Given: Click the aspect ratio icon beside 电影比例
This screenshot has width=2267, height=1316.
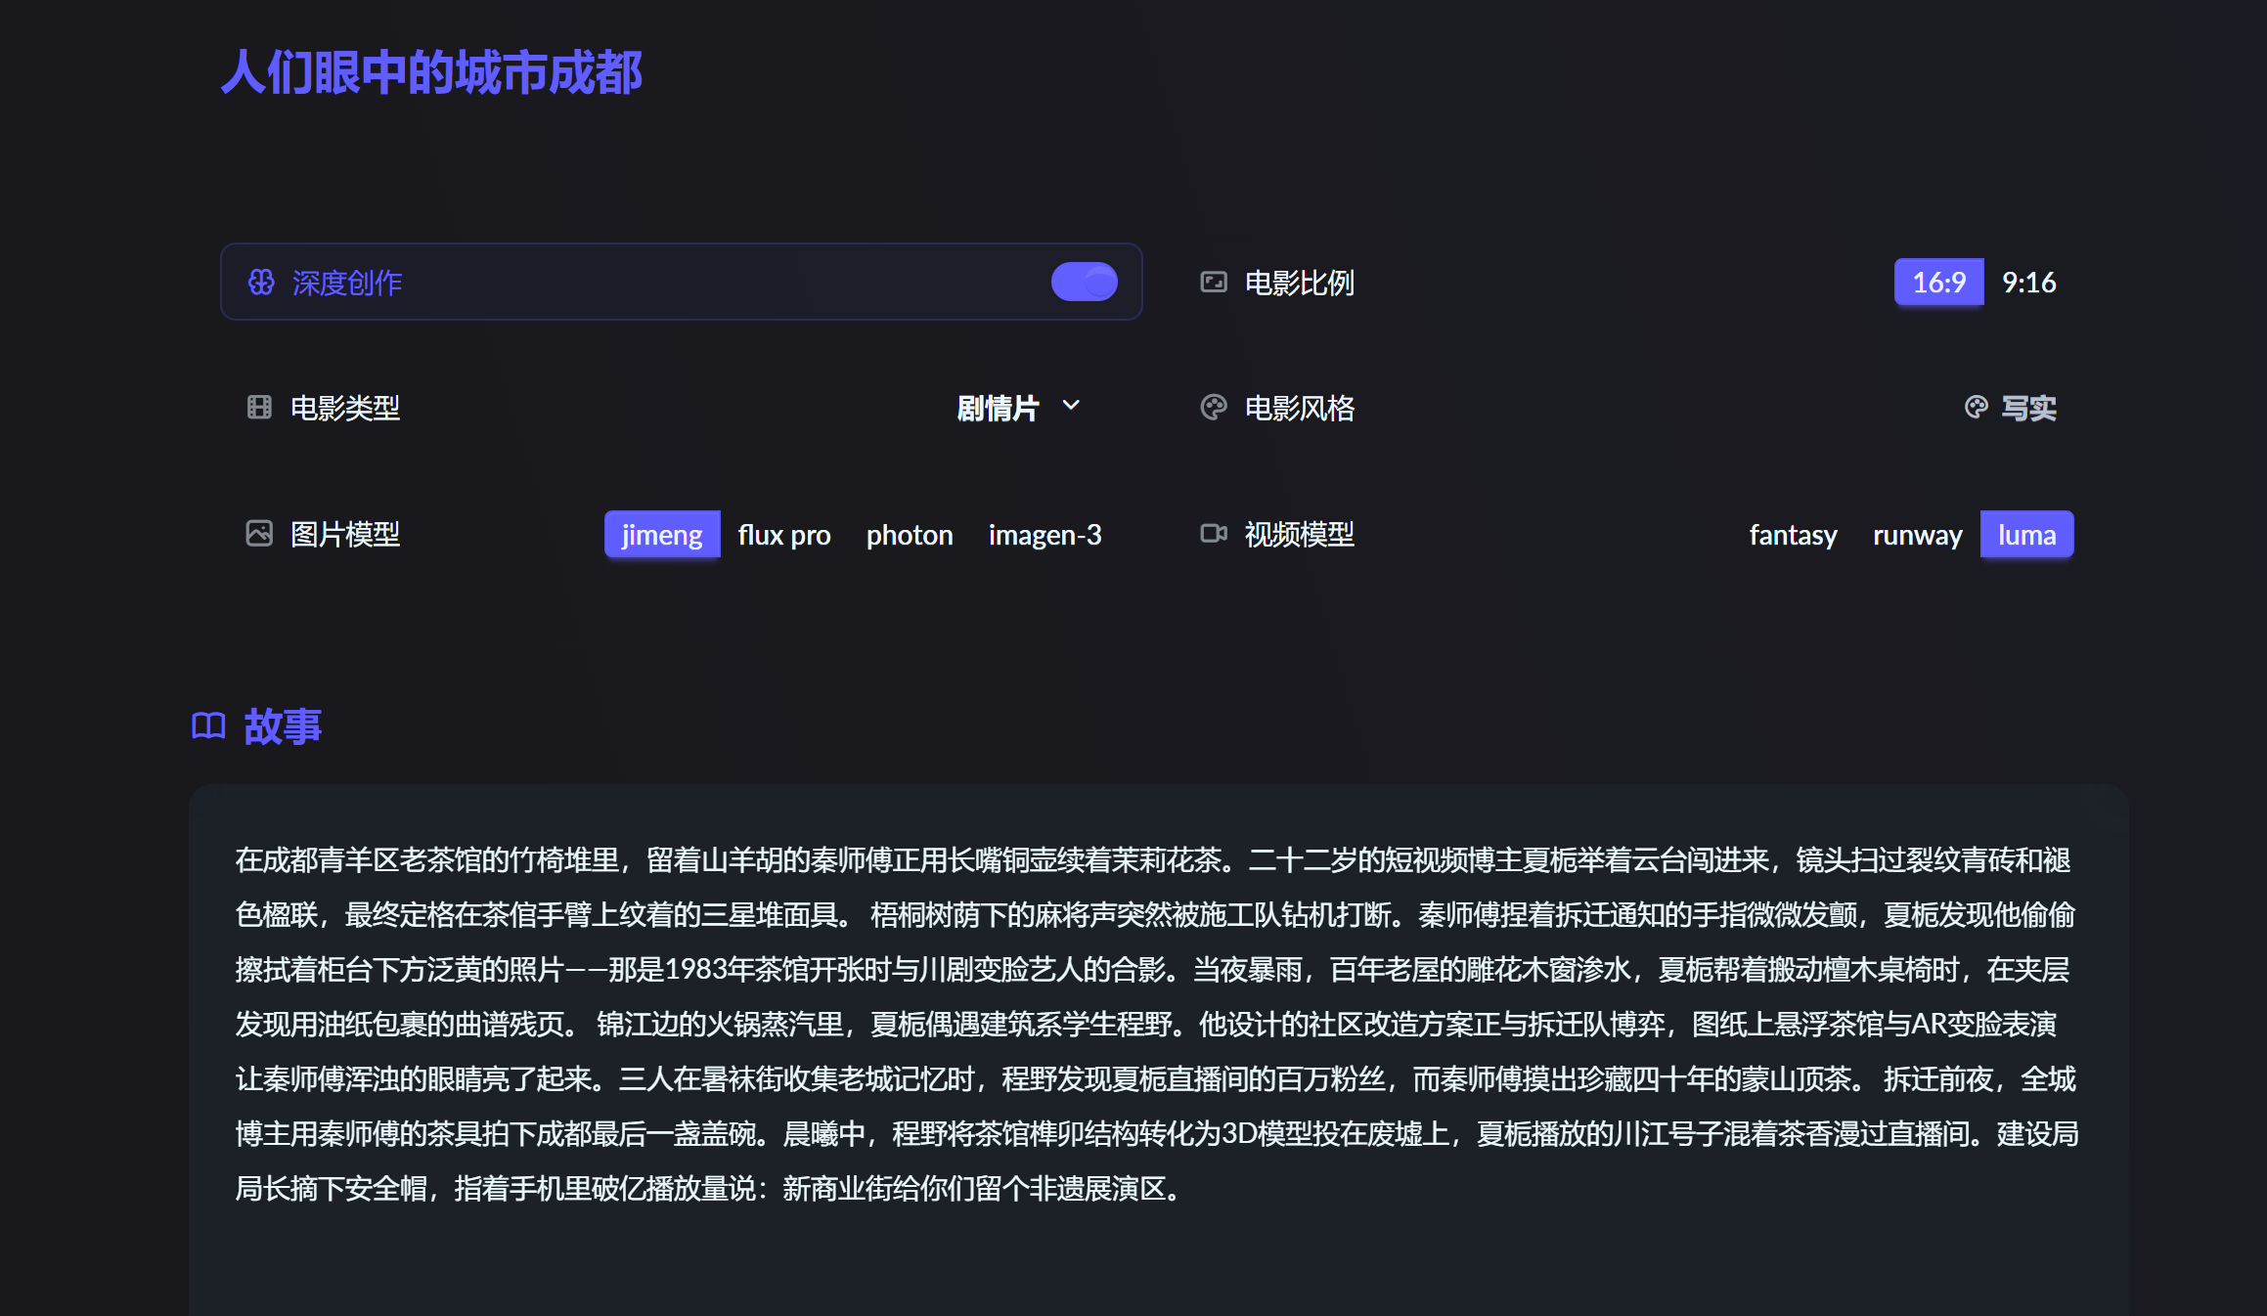Looking at the screenshot, I should (x=1213, y=283).
